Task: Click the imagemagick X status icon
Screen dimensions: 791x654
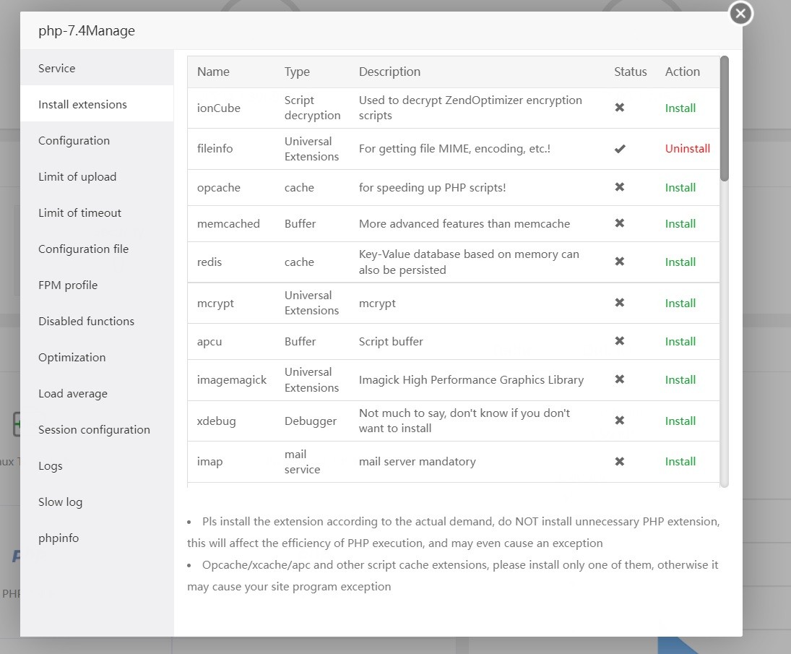Action: click(620, 379)
